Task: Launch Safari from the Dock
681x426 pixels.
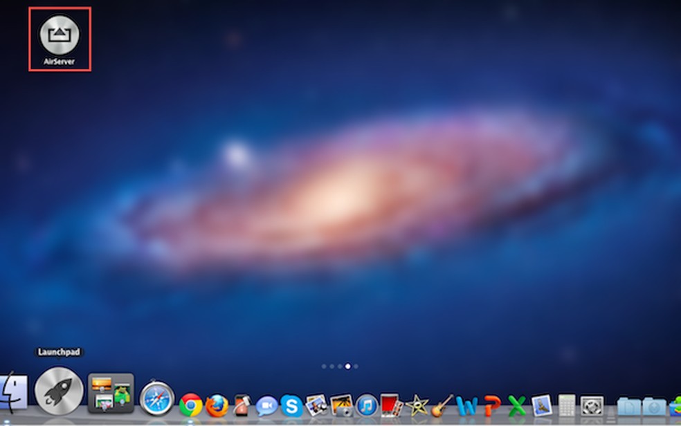Action: pos(157,398)
